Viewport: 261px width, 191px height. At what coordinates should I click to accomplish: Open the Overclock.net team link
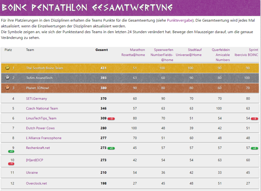coord(36,183)
